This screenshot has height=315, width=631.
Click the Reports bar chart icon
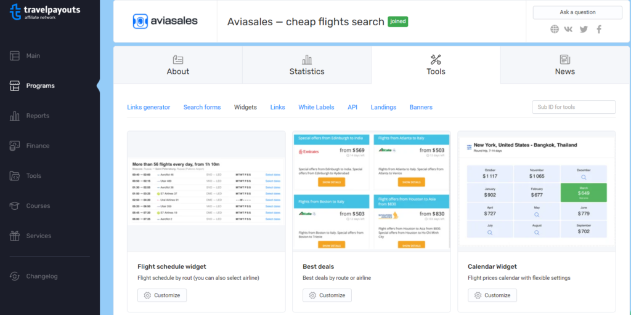pos(15,116)
